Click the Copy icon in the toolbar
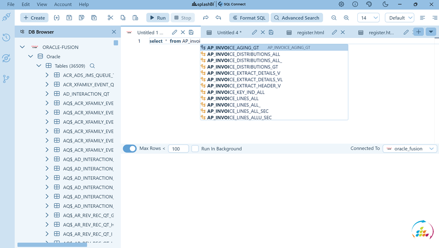The width and height of the screenshot is (439, 248). click(123, 18)
